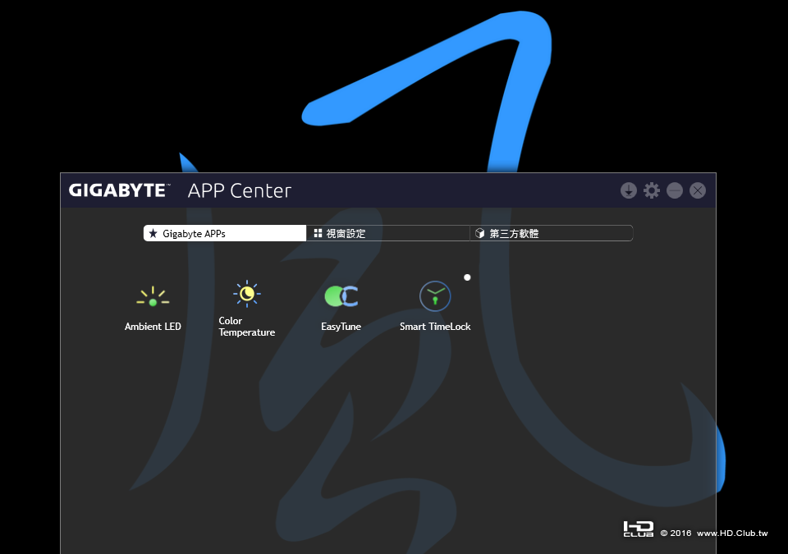Switch to the 視窗設定 tab

[x=388, y=233]
